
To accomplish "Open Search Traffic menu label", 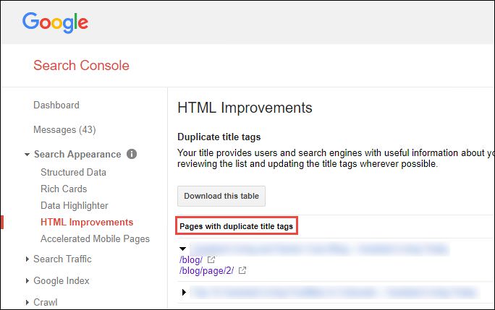I will point(62,259).
